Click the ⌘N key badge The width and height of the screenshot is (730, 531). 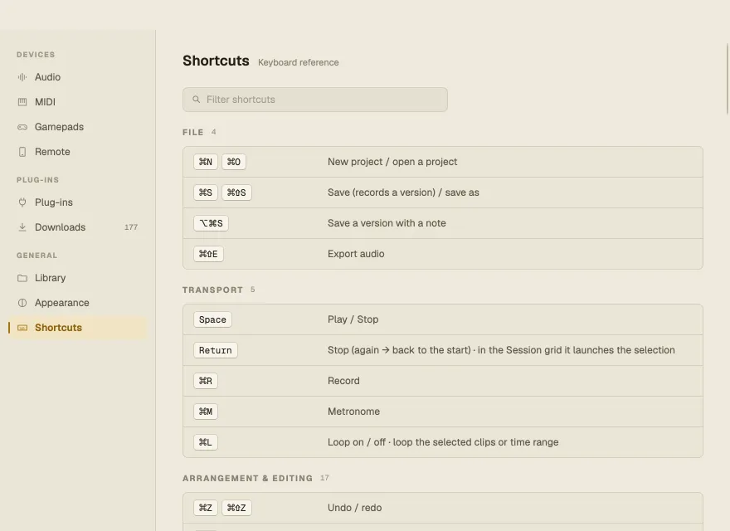tap(206, 162)
